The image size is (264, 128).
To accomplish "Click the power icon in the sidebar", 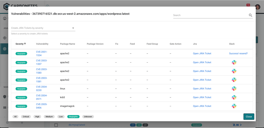I will 22,123.
